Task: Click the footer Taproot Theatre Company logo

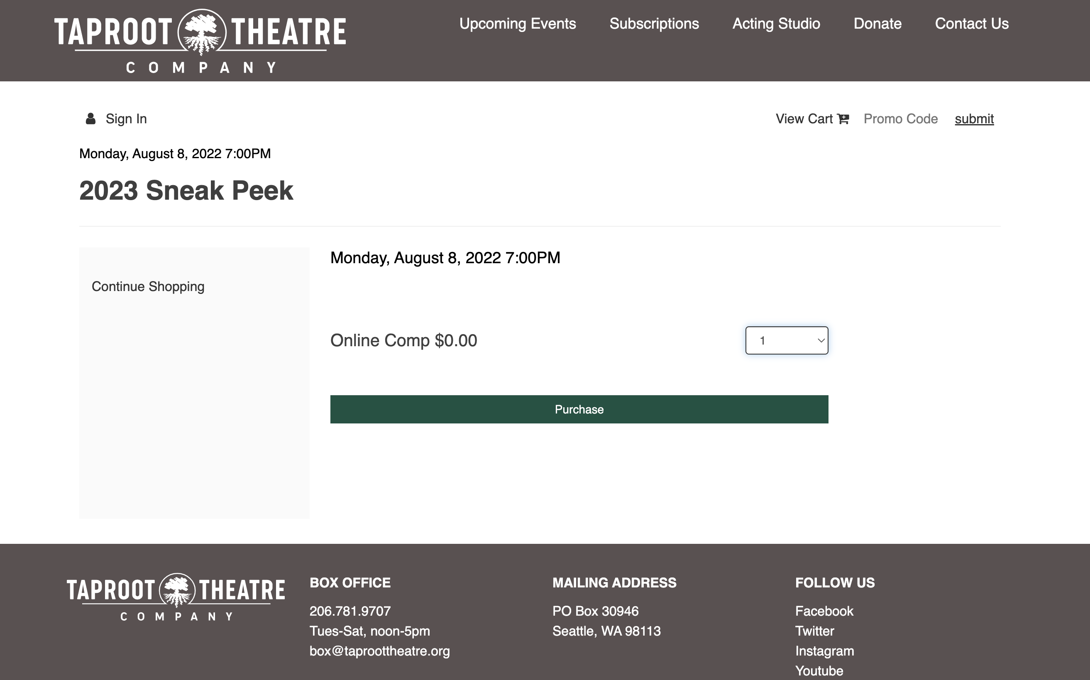Action: pyautogui.click(x=176, y=597)
